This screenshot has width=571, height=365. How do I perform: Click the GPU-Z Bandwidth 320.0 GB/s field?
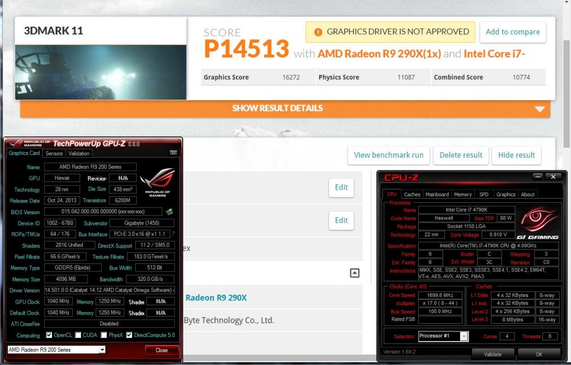150,279
